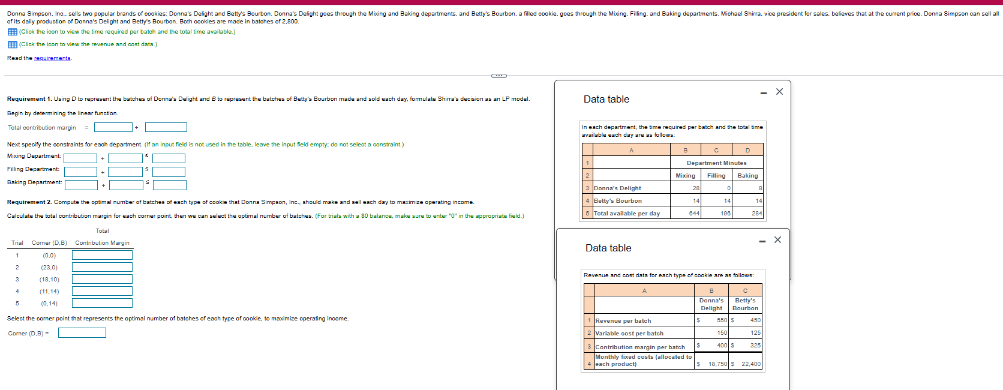Click the 'Contribution Margin' column heading
1003x390 pixels.
click(102, 243)
